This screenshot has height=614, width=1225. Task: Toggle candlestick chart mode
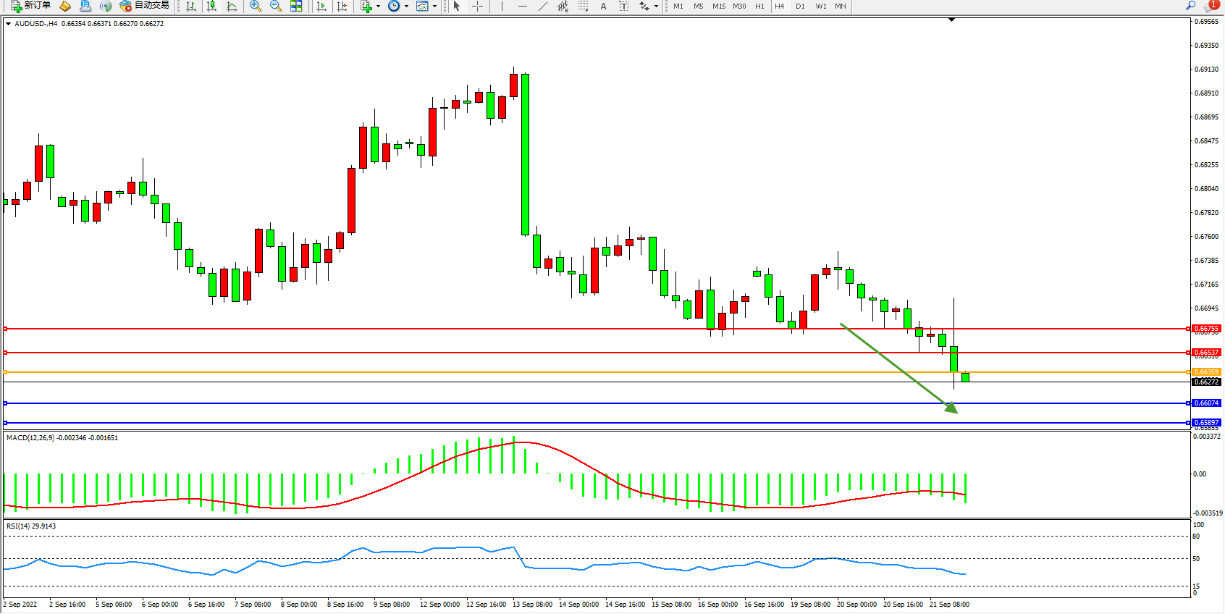(x=211, y=6)
